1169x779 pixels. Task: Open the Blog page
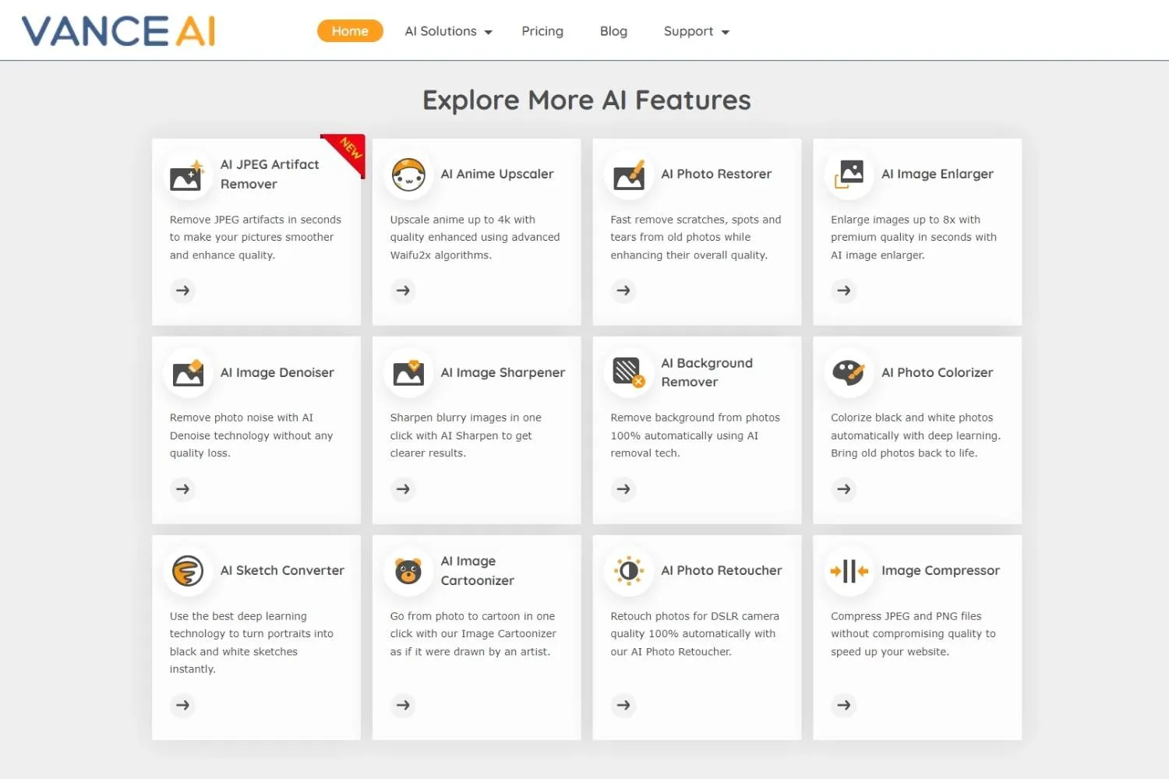tap(613, 31)
